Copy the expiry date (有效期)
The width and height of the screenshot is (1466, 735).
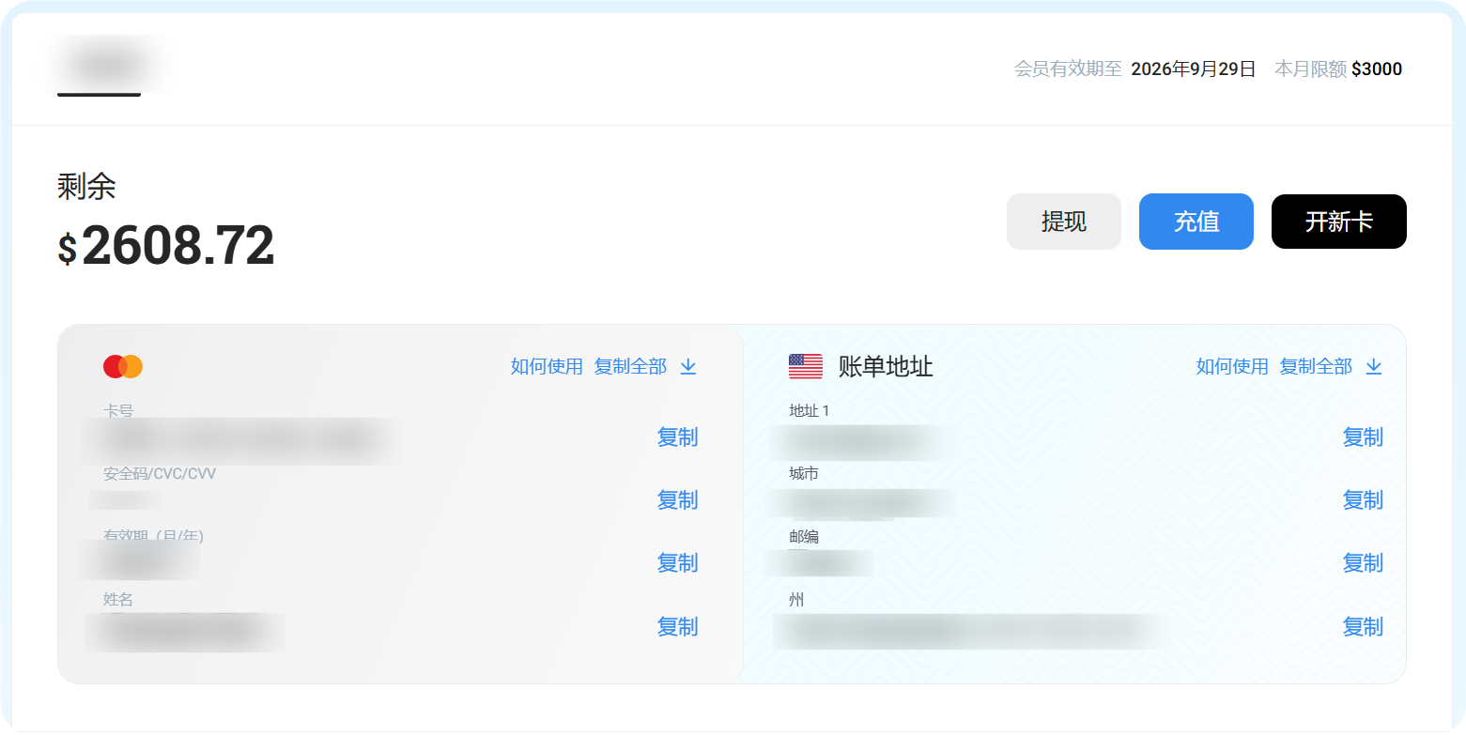[677, 563]
